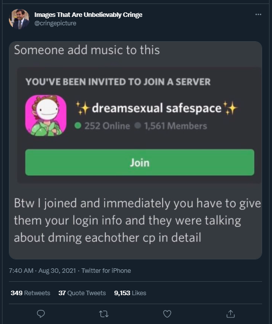The width and height of the screenshot is (272, 324).
Task: Open the profile avatar of cringepicture
Action: click(x=19, y=19)
